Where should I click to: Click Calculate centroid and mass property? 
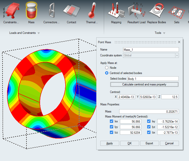coord(144,84)
